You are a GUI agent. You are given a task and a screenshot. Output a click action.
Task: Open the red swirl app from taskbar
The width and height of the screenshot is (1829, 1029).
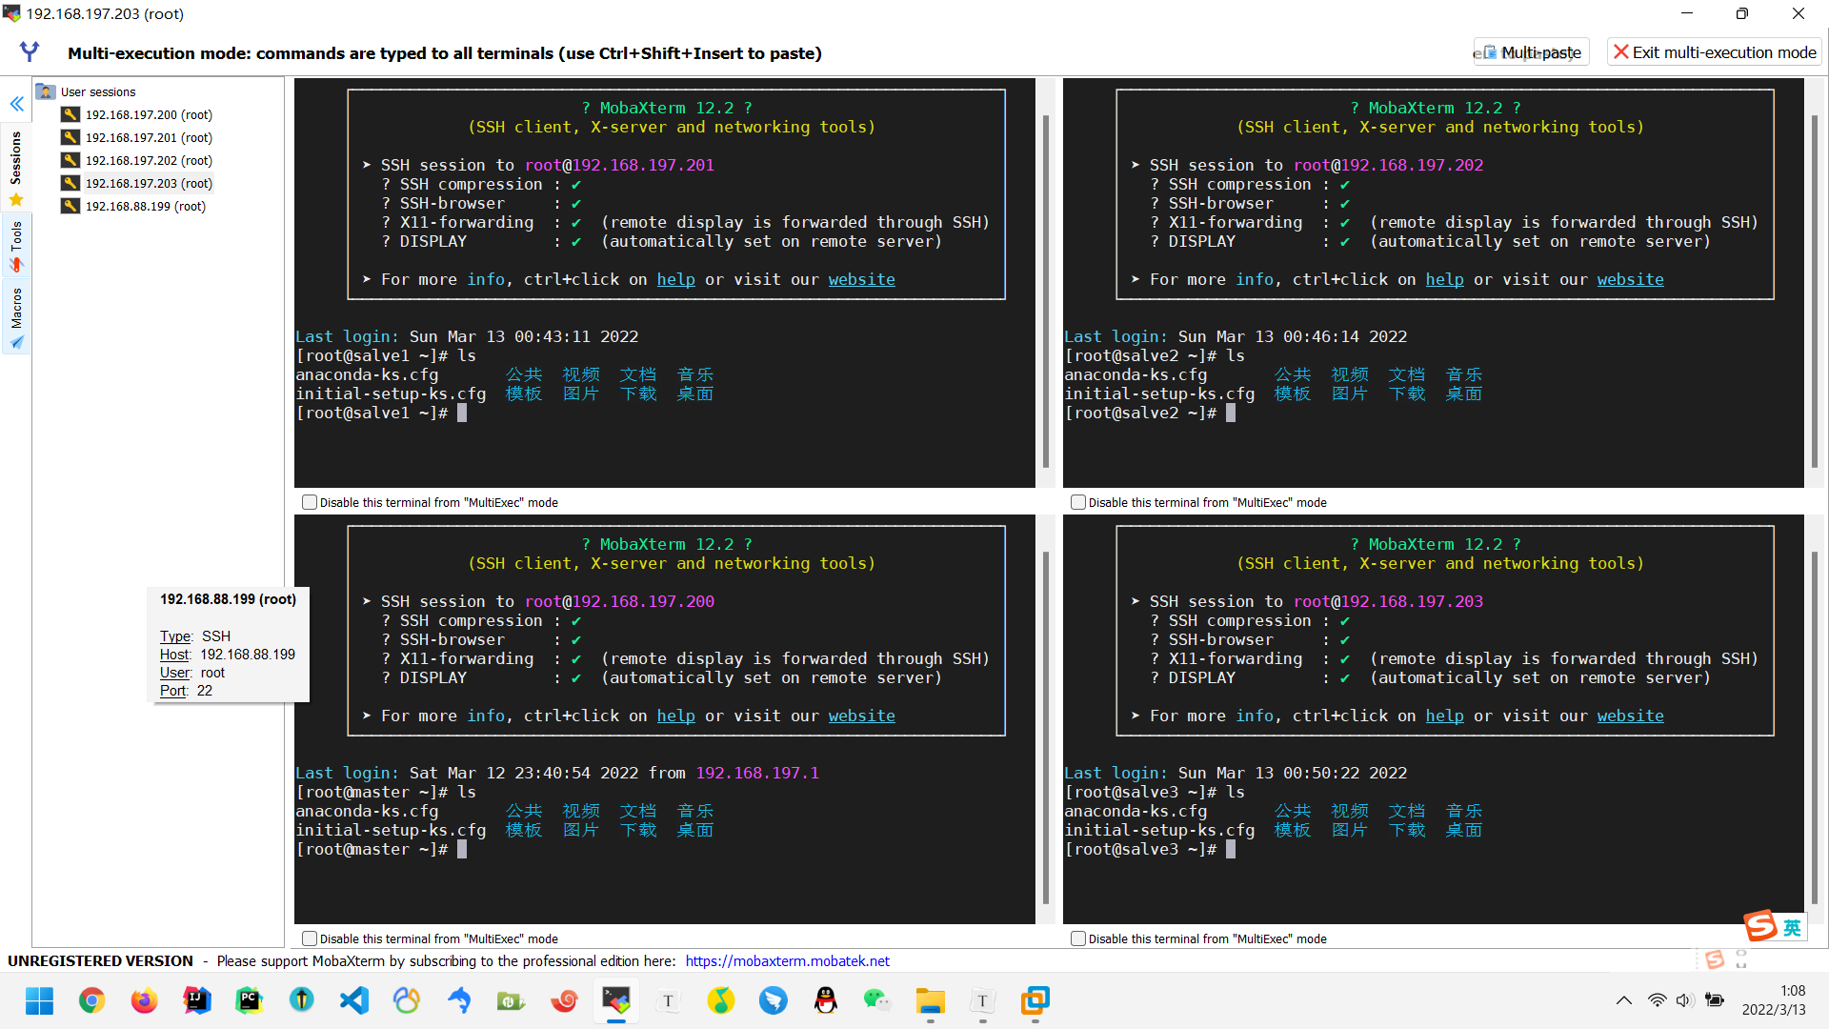tap(563, 1000)
